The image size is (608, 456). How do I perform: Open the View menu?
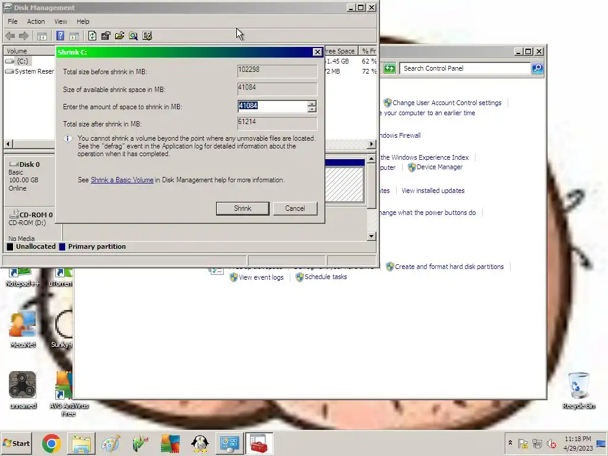[61, 21]
